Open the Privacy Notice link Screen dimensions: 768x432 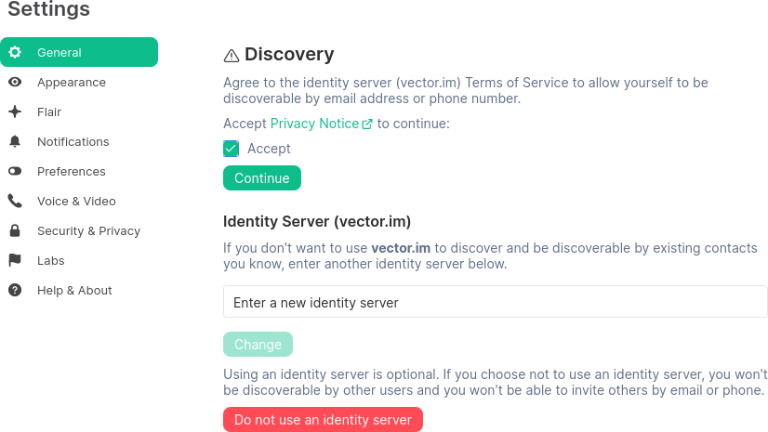coord(315,124)
